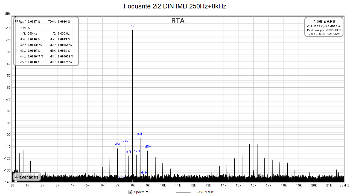This screenshot has height=196, width=350.
Task: Click the d2H 0.00055 % value
Action: [x=65, y=45]
